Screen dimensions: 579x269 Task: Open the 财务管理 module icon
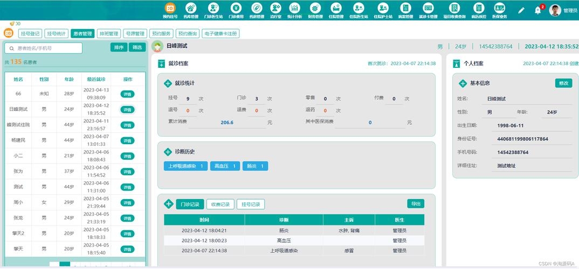pyautogui.click(x=315, y=8)
